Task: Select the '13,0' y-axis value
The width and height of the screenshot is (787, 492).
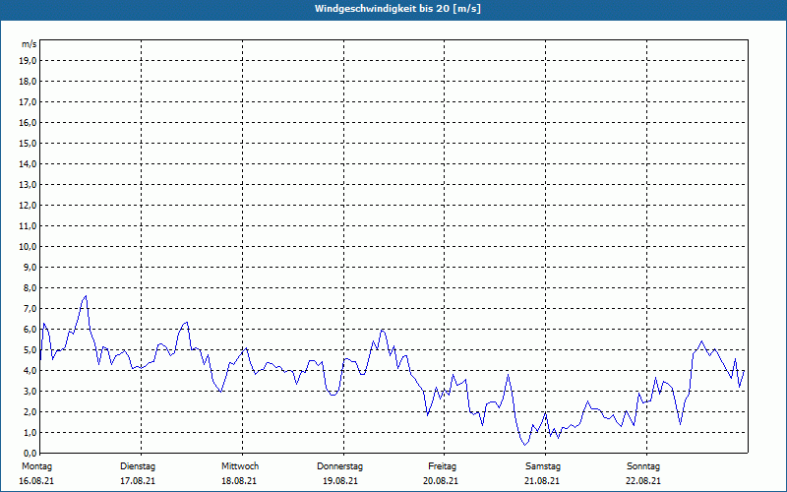Action: pos(28,185)
